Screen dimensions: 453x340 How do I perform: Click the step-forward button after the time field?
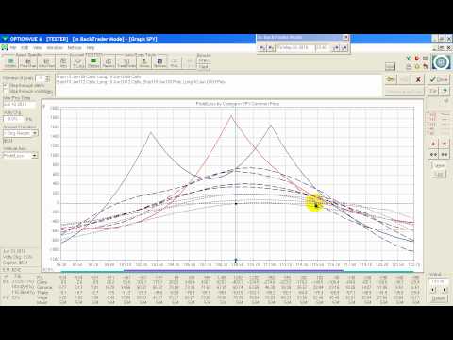[336, 48]
